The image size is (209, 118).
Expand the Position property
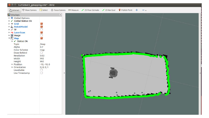(x=12, y=64)
